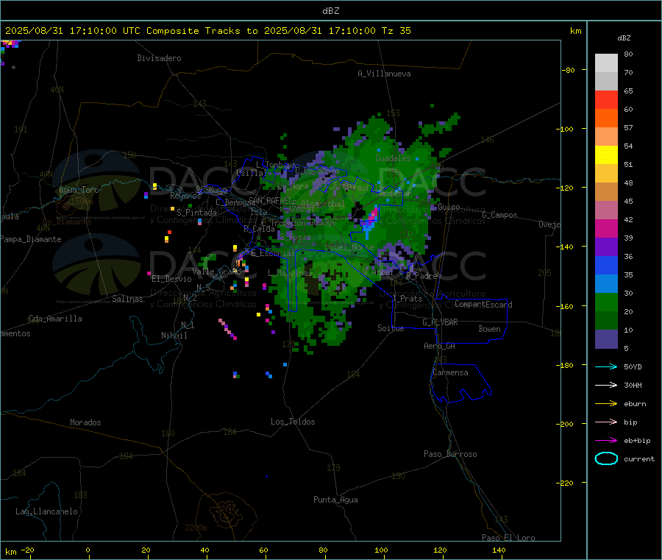The image size is (662, 560).
Task: Click the 'Bowen' map label
Action: pos(489,329)
